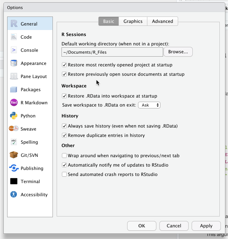
Task: Switch to the Advanced tab
Action: point(162,21)
